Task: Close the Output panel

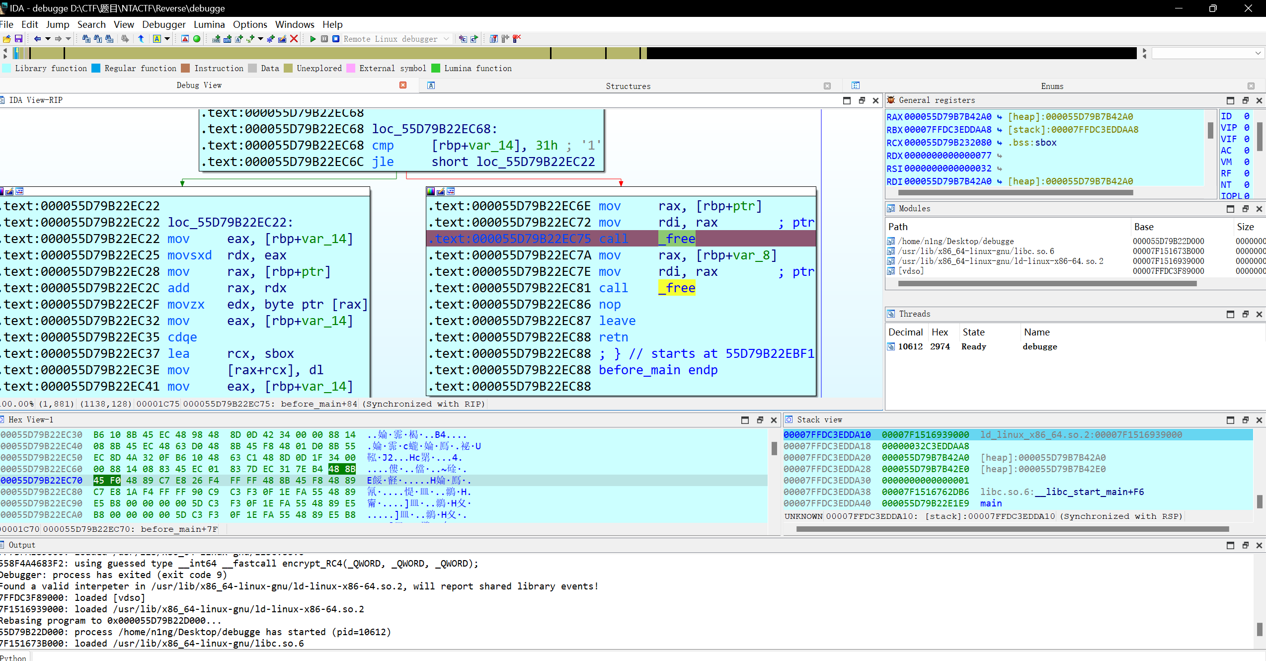Action: [1259, 545]
